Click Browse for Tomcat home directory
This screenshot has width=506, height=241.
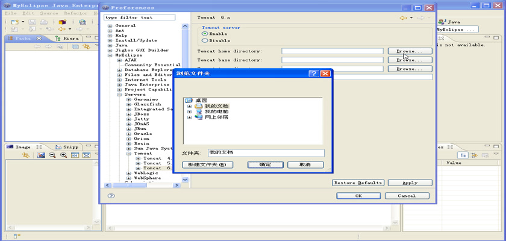point(410,51)
